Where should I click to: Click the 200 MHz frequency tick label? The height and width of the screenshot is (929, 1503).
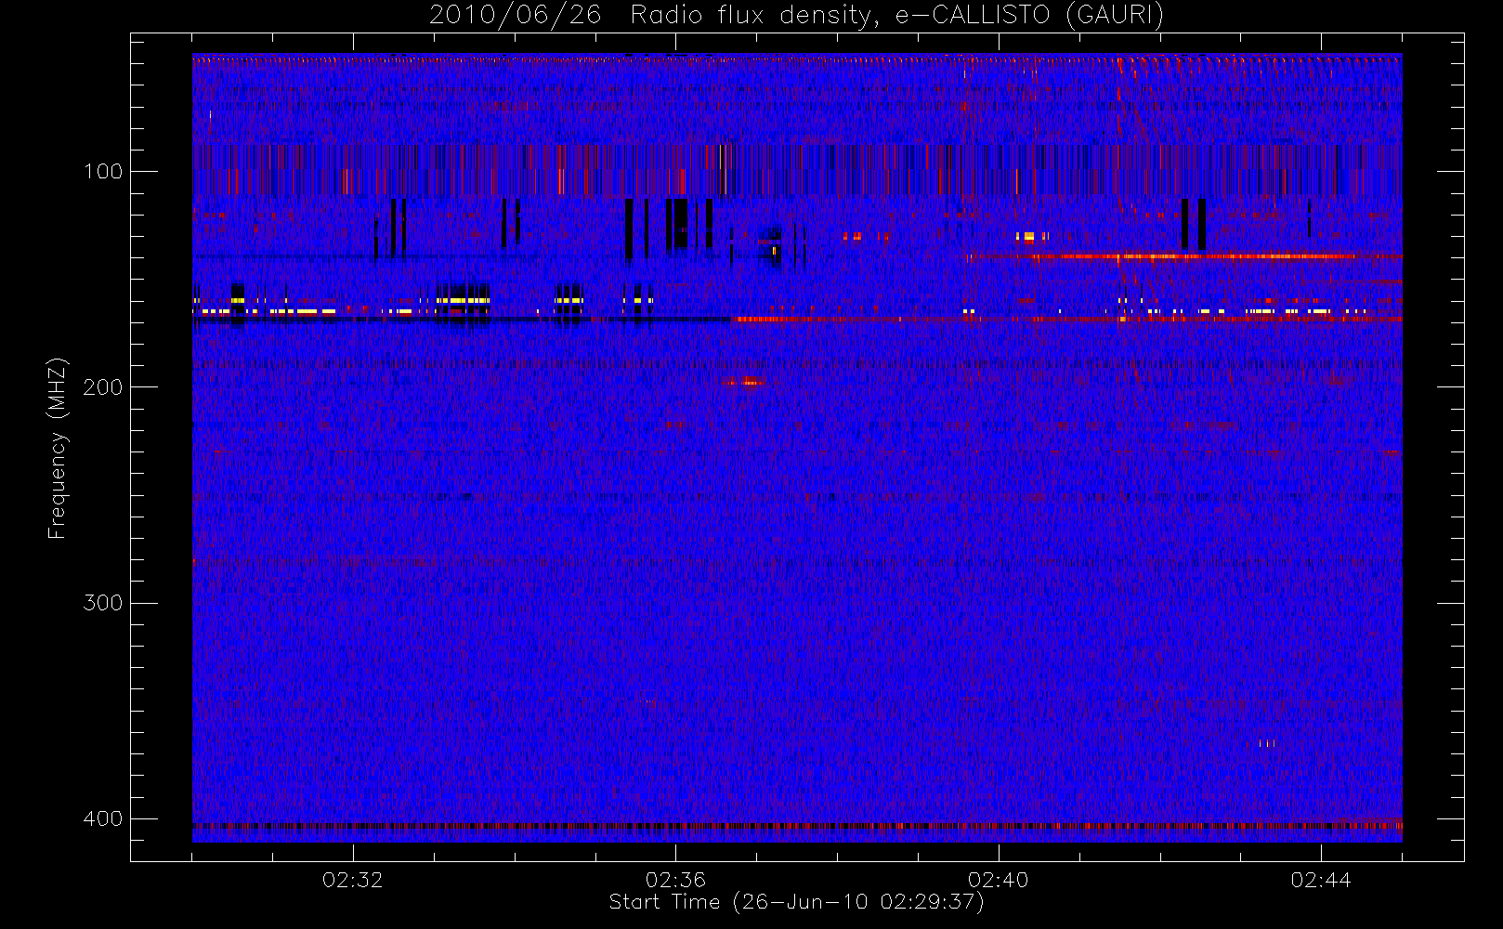pyautogui.click(x=102, y=386)
